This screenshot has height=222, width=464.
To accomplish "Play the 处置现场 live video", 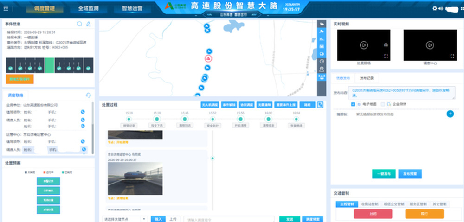I will [364, 45].
